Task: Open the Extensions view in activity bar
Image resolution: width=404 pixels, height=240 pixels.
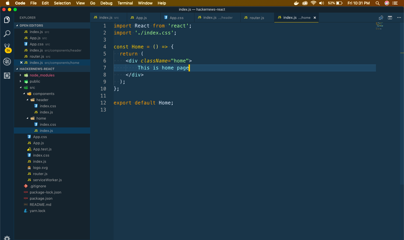Action: coord(7,75)
